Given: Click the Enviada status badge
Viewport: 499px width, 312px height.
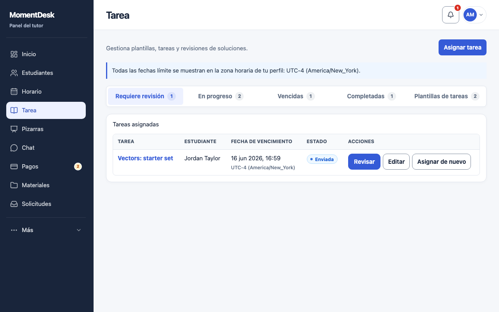Looking at the screenshot, I should [x=322, y=159].
